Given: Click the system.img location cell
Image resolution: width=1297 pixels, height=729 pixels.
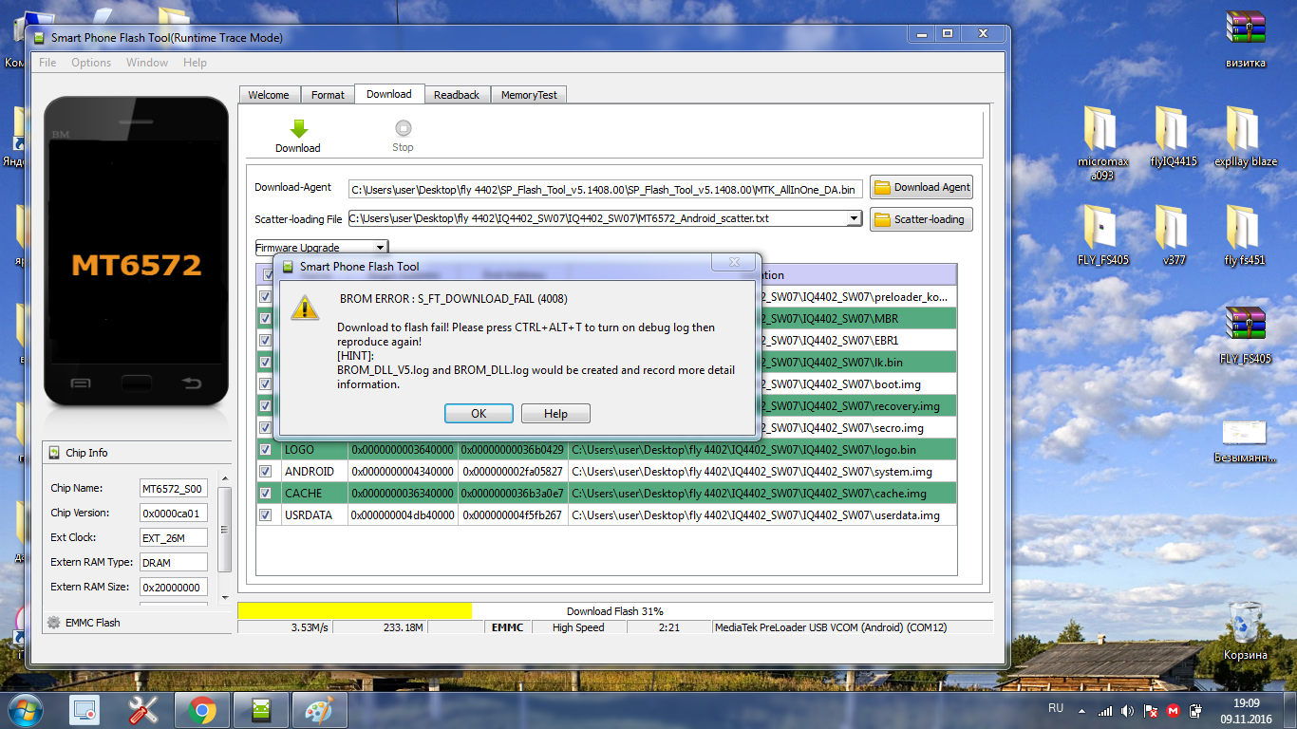Looking at the screenshot, I should pyautogui.click(x=762, y=472).
